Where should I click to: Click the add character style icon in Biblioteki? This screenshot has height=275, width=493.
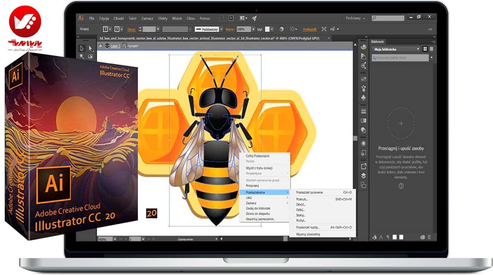click(x=381, y=237)
